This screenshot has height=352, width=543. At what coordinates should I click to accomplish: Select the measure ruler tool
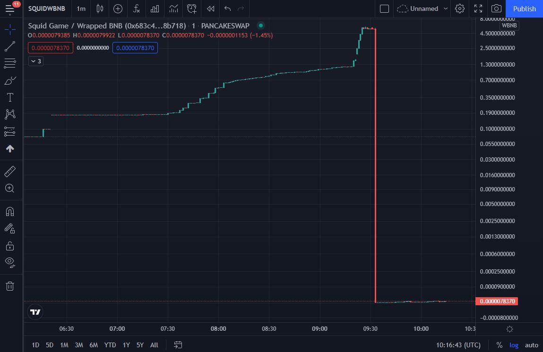pyautogui.click(x=10, y=171)
